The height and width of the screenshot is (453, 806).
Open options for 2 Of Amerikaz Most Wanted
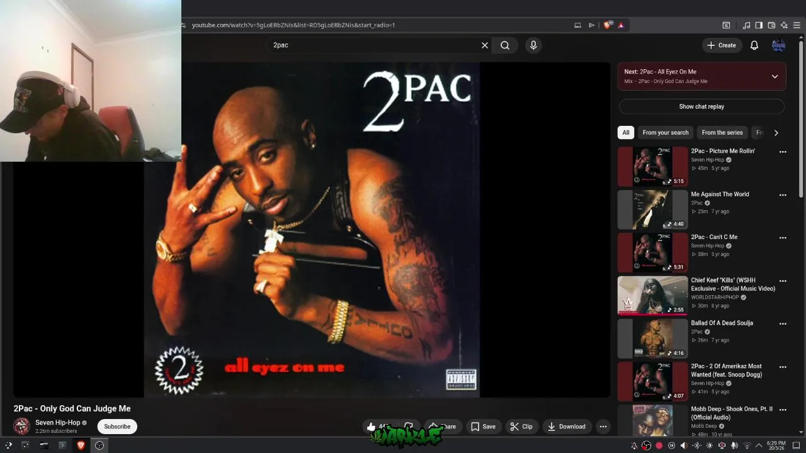[783, 367]
